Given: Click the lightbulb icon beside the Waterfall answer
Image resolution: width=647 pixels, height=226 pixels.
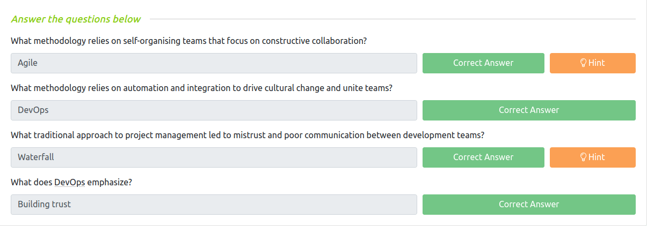Looking at the screenshot, I should pos(583,157).
